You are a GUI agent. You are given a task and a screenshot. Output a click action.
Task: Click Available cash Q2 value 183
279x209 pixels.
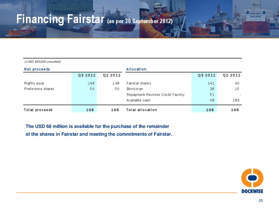(x=236, y=100)
